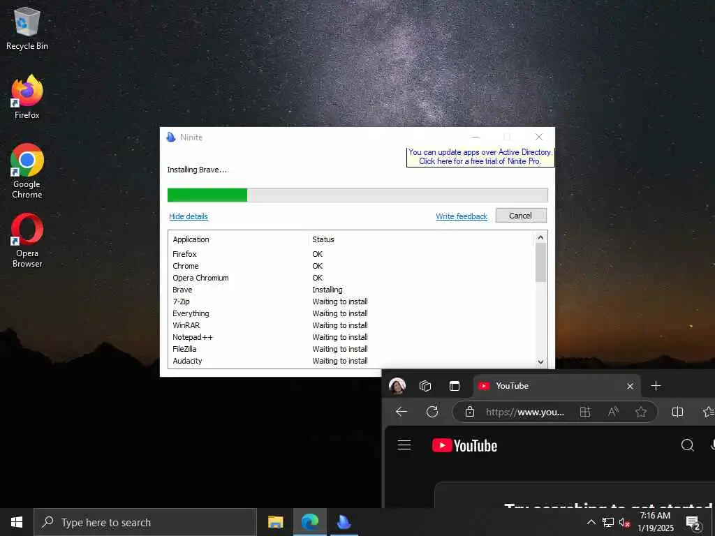Screen dimensions: 715x536
Task: Open the Windows Start menu
Action: pyautogui.click(x=17, y=522)
